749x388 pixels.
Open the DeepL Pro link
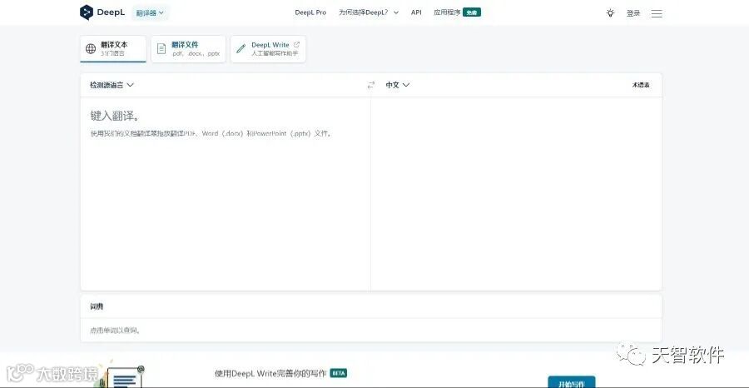[x=310, y=12]
